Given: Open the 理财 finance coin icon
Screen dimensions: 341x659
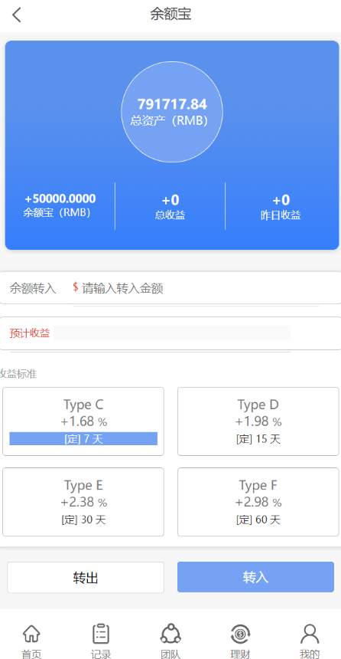Looking at the screenshot, I should (240, 634).
